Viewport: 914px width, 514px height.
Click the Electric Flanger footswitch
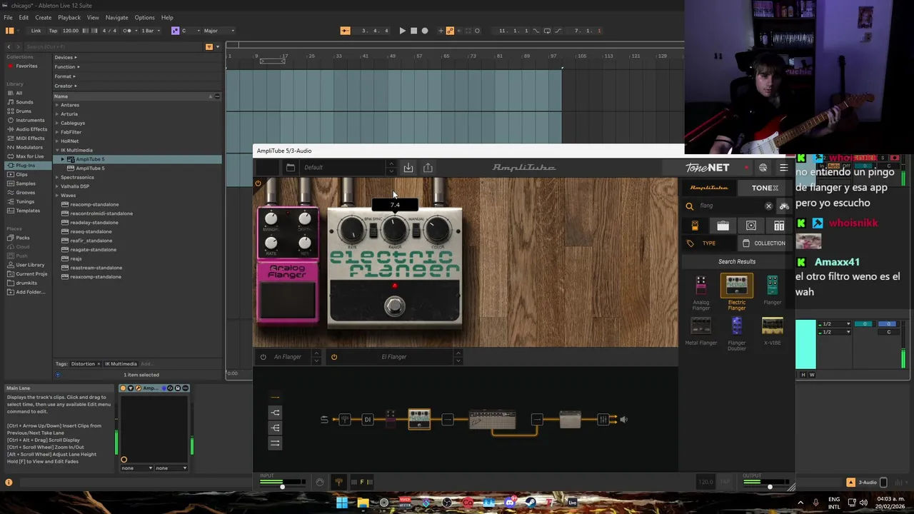point(394,306)
